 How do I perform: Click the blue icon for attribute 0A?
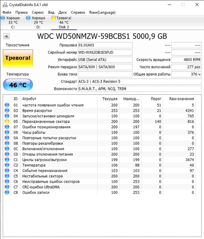(x=7, y=138)
